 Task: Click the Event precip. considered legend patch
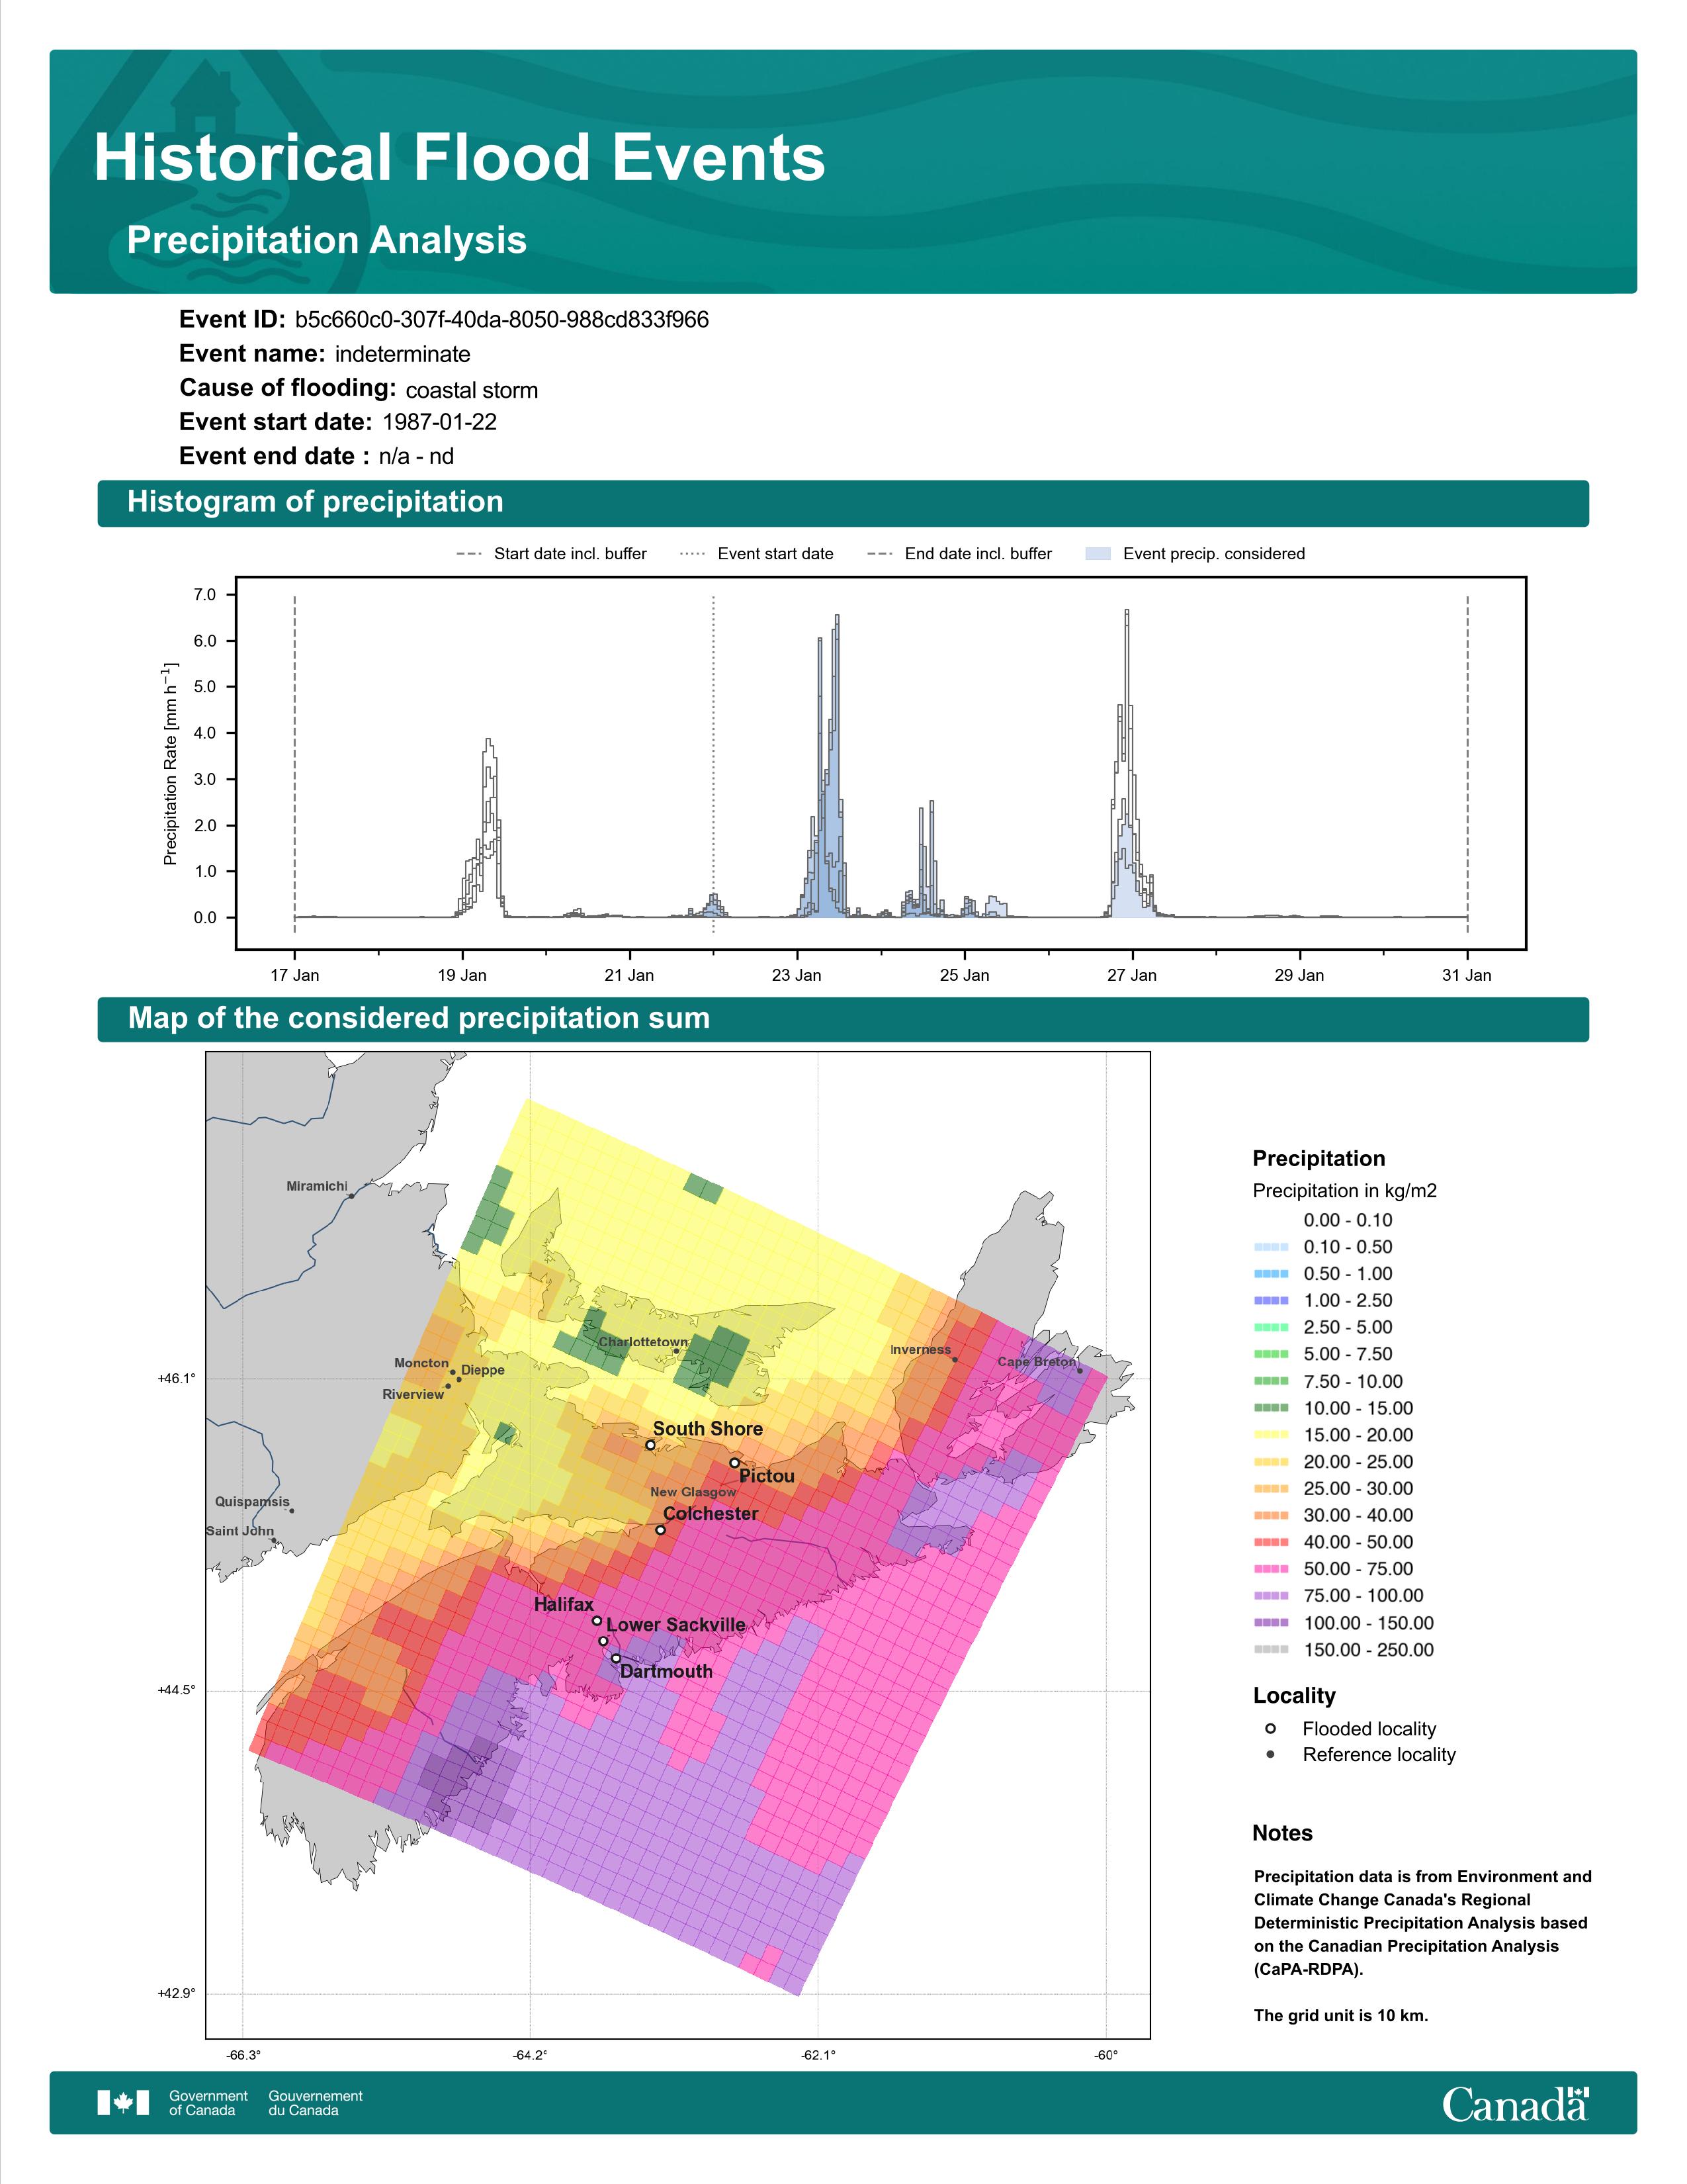click(1098, 553)
